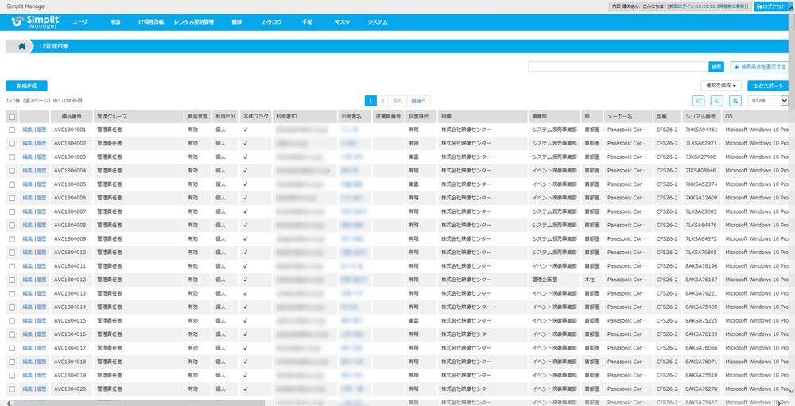Click the 利用者ID column header
The width and height of the screenshot is (795, 406).
[x=304, y=117]
